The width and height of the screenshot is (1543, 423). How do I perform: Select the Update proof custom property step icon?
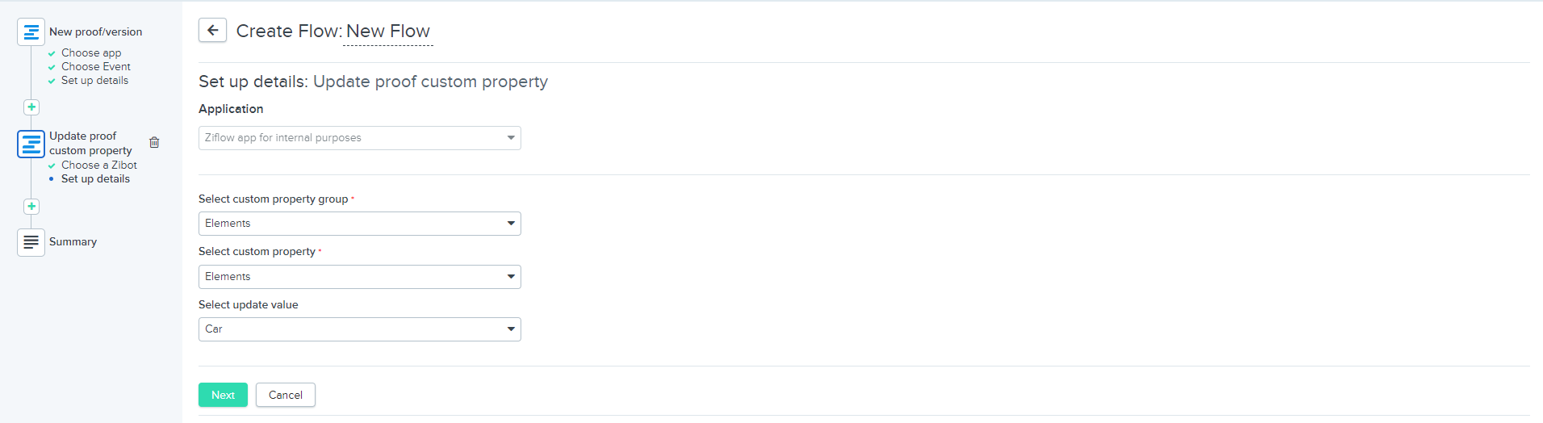(x=31, y=144)
